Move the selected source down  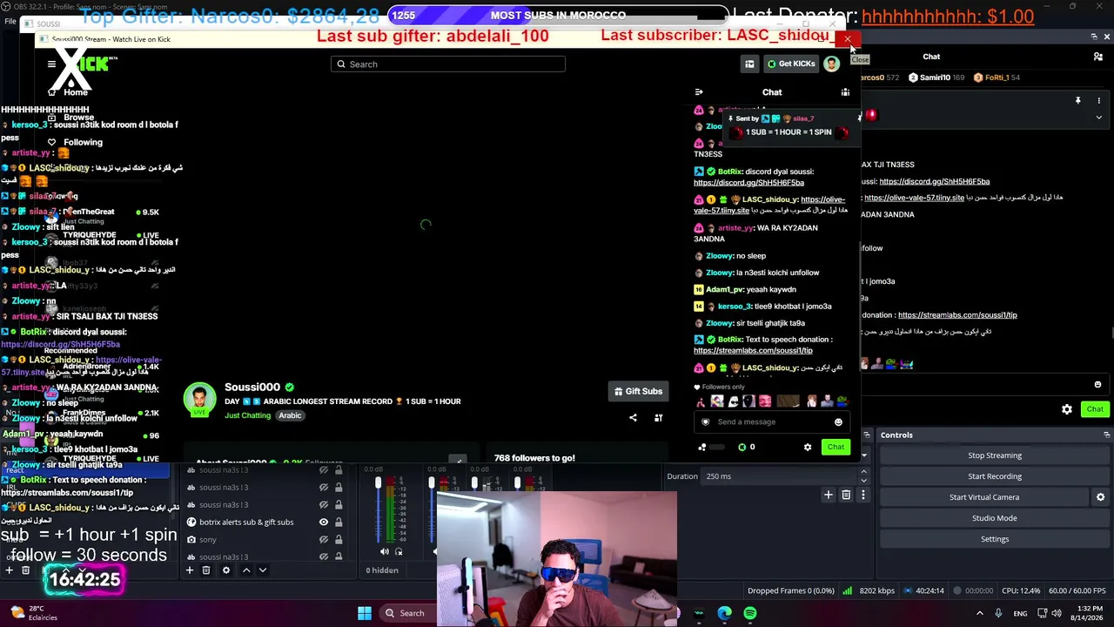tap(263, 570)
